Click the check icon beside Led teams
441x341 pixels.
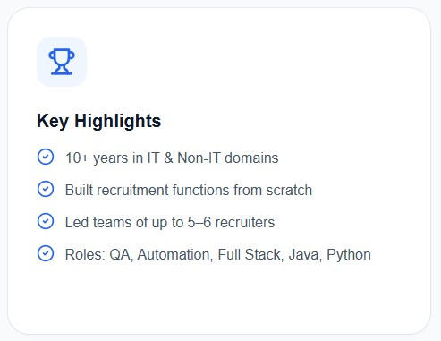46,221
